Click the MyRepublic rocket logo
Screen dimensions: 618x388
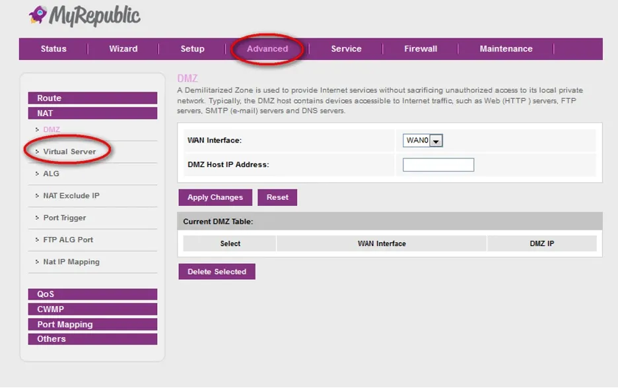(38, 16)
